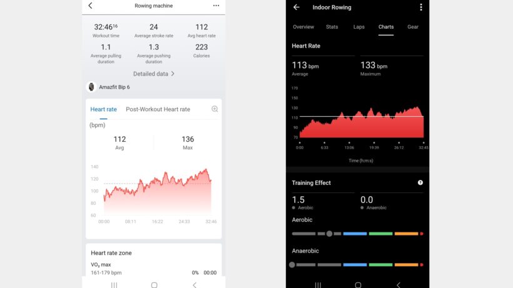Tap the Anaerobic gauge marker dot

pyautogui.click(x=292, y=265)
